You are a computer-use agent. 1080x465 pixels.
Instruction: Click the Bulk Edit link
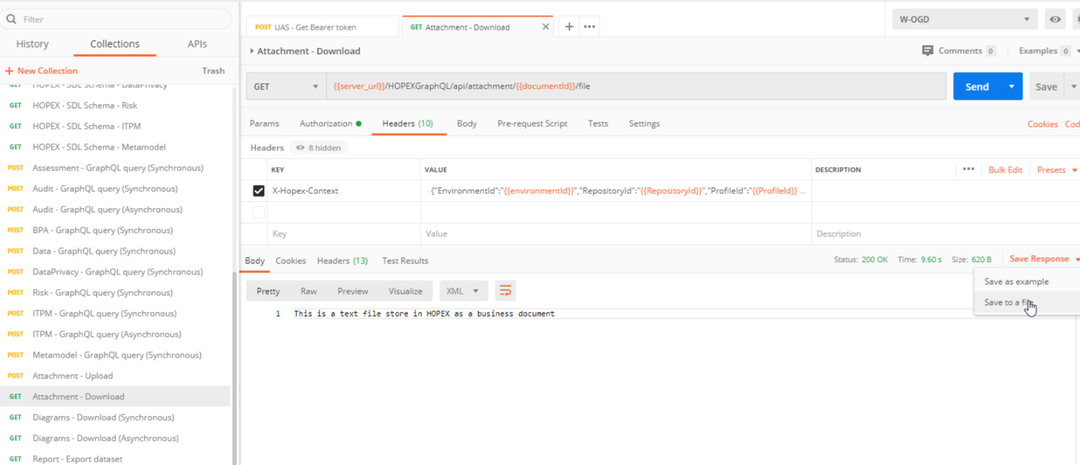point(1005,170)
